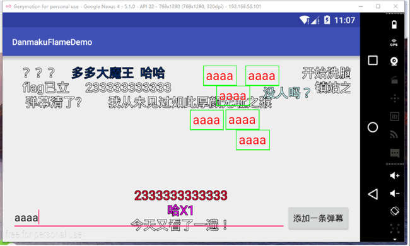Click the Genymotion logo in title bar
Screen dimensions: 410x246
(x=8, y=6)
